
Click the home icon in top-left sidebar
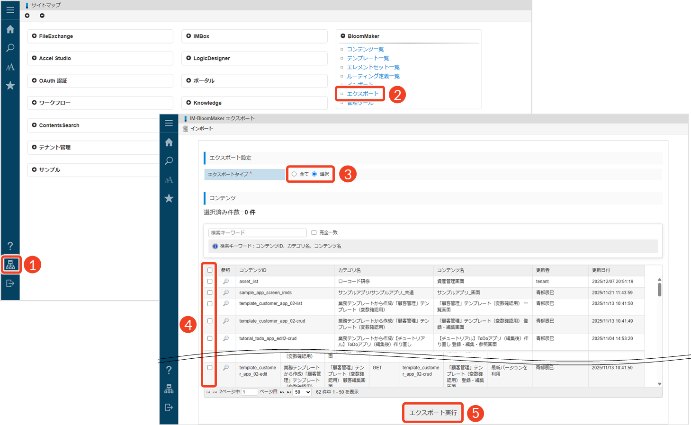(x=10, y=29)
